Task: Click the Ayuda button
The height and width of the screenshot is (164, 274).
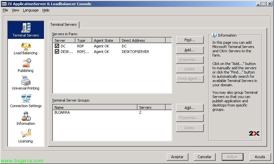Action: pyautogui.click(x=260, y=157)
